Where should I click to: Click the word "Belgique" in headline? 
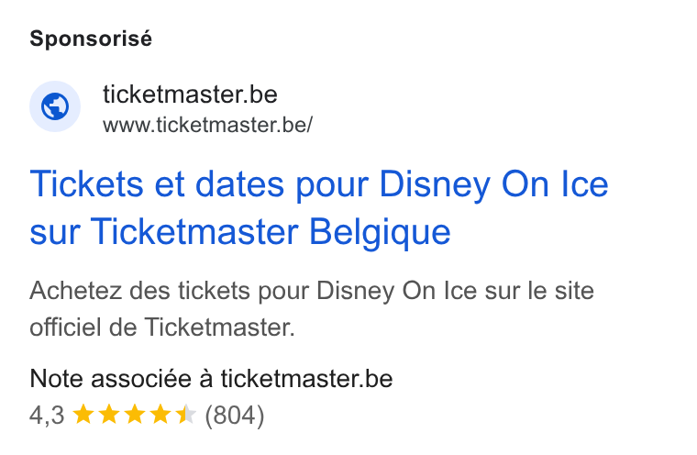(380, 232)
